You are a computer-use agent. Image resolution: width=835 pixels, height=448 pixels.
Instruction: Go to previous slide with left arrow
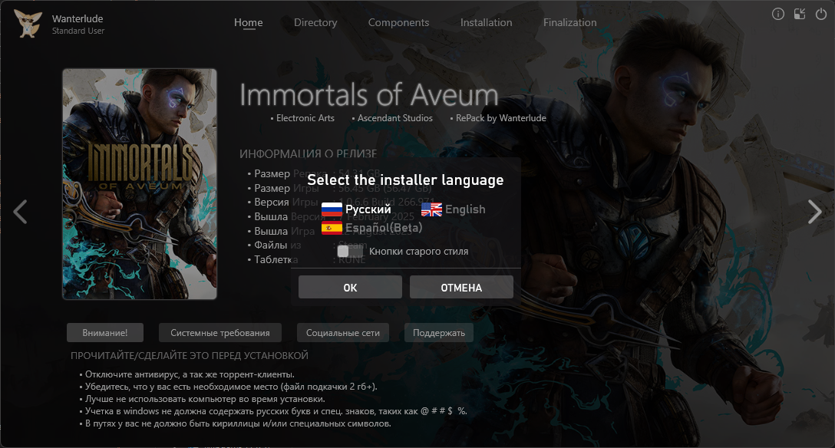(x=20, y=212)
